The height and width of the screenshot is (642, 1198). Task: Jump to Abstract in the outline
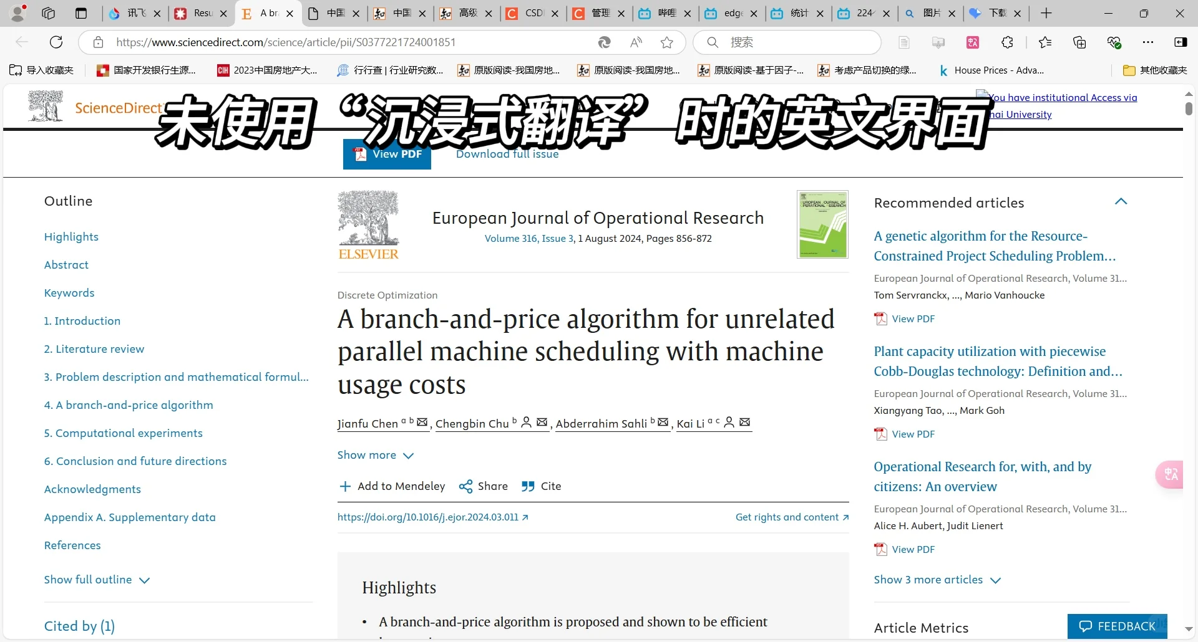click(66, 265)
